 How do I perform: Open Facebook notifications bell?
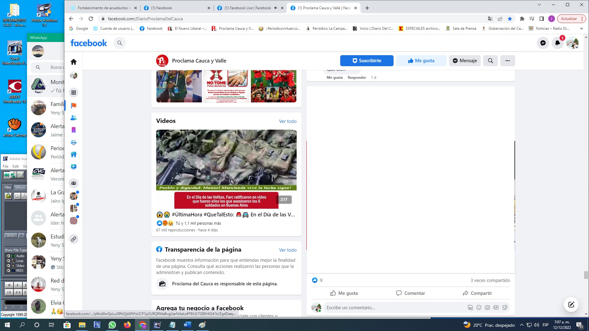point(558,43)
